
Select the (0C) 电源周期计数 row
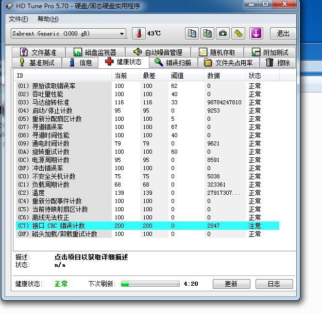click(147, 160)
